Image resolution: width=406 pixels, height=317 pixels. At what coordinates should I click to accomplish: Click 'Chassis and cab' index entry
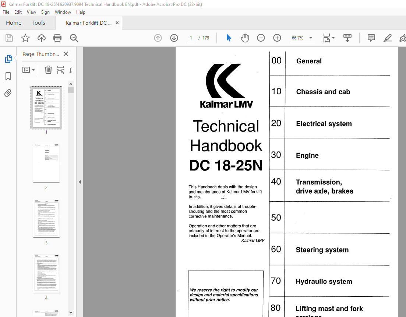(323, 92)
